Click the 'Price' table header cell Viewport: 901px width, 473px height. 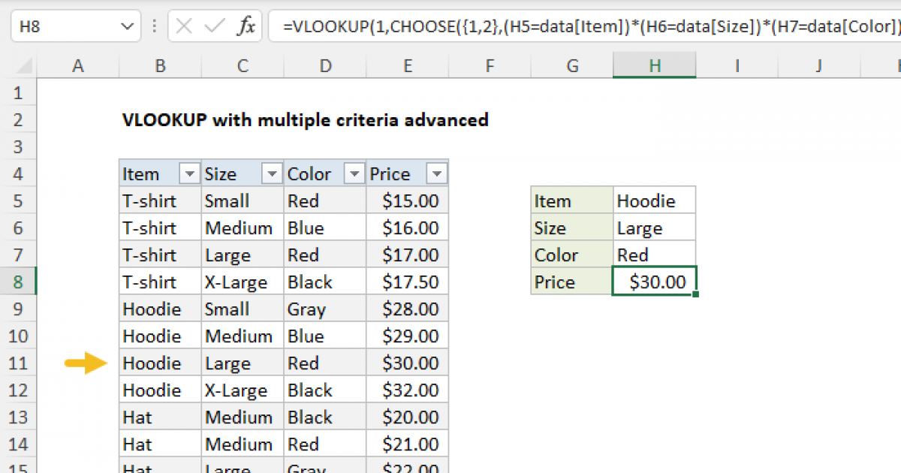408,174
